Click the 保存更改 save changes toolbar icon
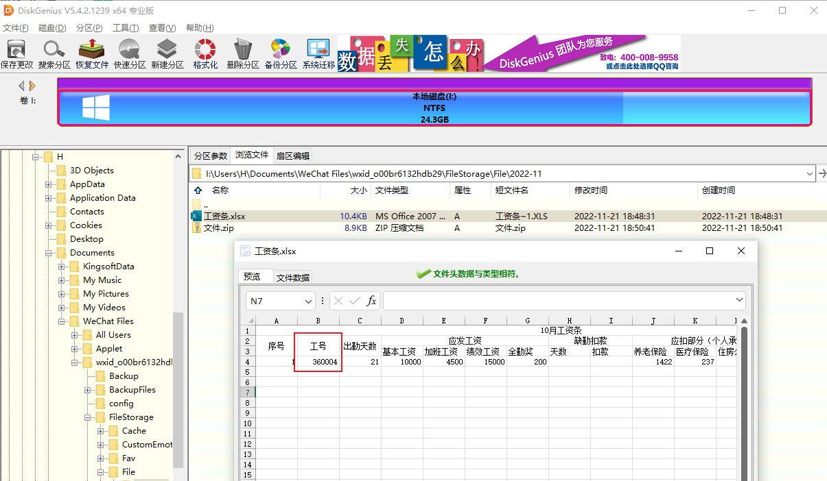Screen dimensions: 827x481 point(16,53)
